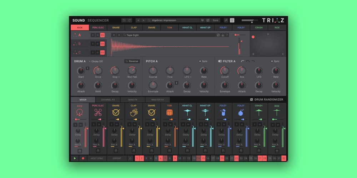Click the FILTER A Cutoff knob
The height and width of the screenshot is (178, 357).
click(x=225, y=70)
